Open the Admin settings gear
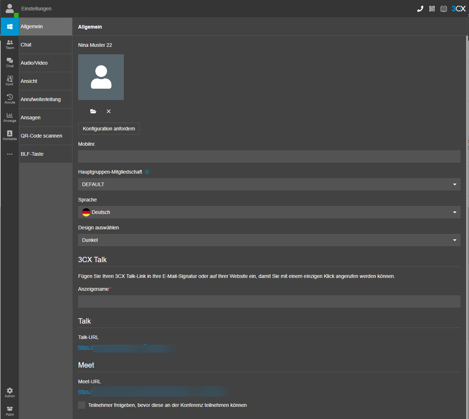Viewport: 469px width, 419px height. pos(10,393)
